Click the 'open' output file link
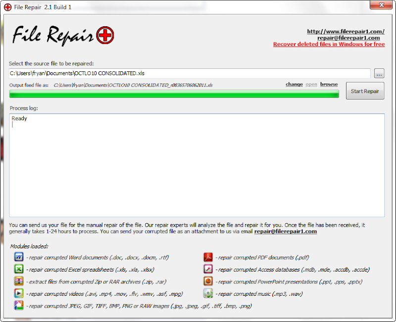The height and width of the screenshot is (322, 396). (311, 84)
